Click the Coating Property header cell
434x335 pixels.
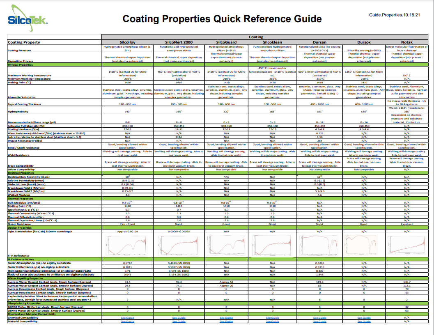tap(55, 42)
